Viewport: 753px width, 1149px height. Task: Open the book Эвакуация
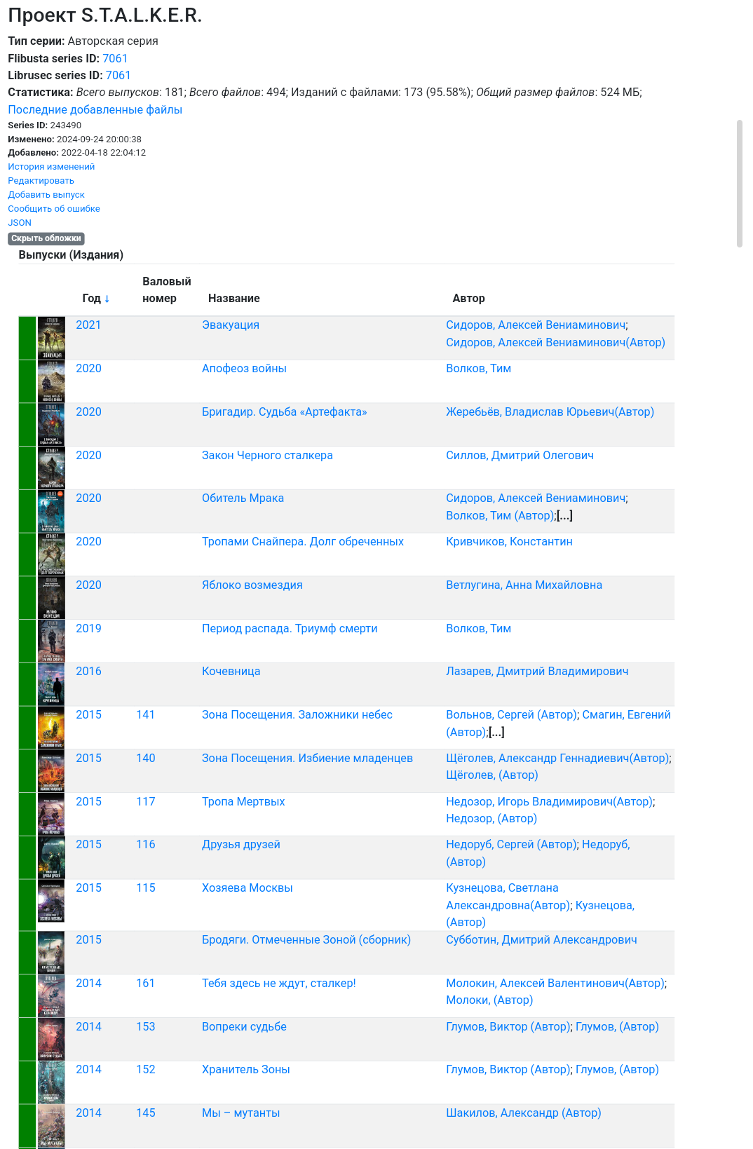click(231, 325)
